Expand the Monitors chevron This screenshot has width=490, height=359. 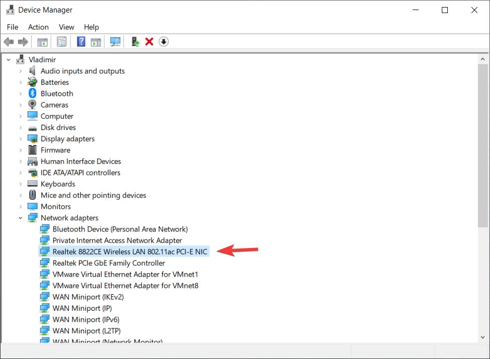[20, 206]
